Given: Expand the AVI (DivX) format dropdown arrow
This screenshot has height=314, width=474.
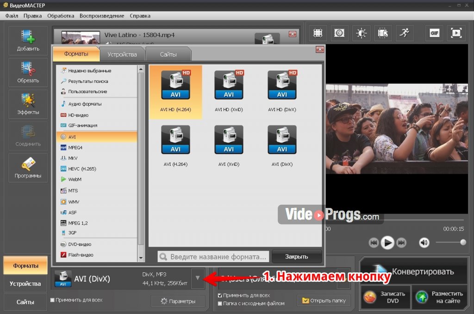Looking at the screenshot, I should coord(198,278).
